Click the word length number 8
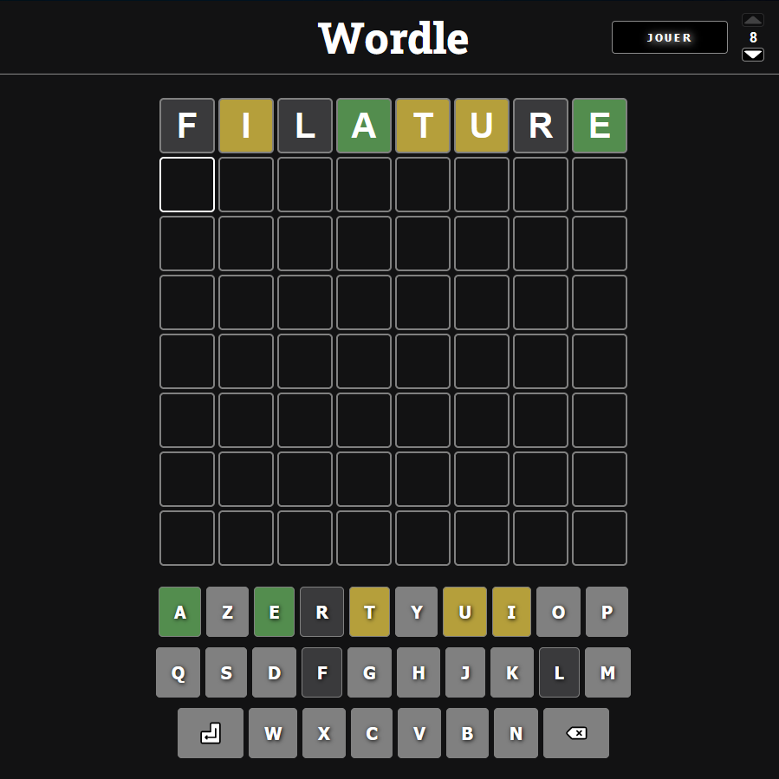This screenshot has height=779, width=779. tap(753, 37)
